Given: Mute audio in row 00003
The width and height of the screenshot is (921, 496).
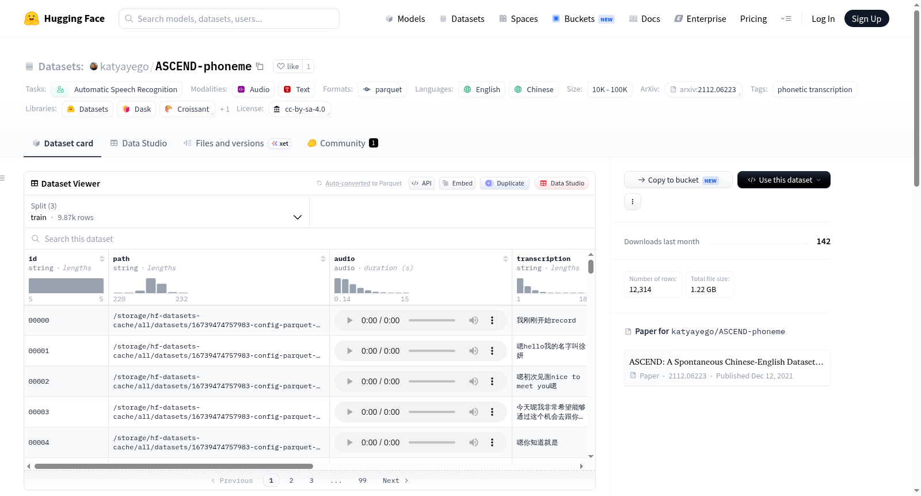Looking at the screenshot, I should tap(473, 412).
